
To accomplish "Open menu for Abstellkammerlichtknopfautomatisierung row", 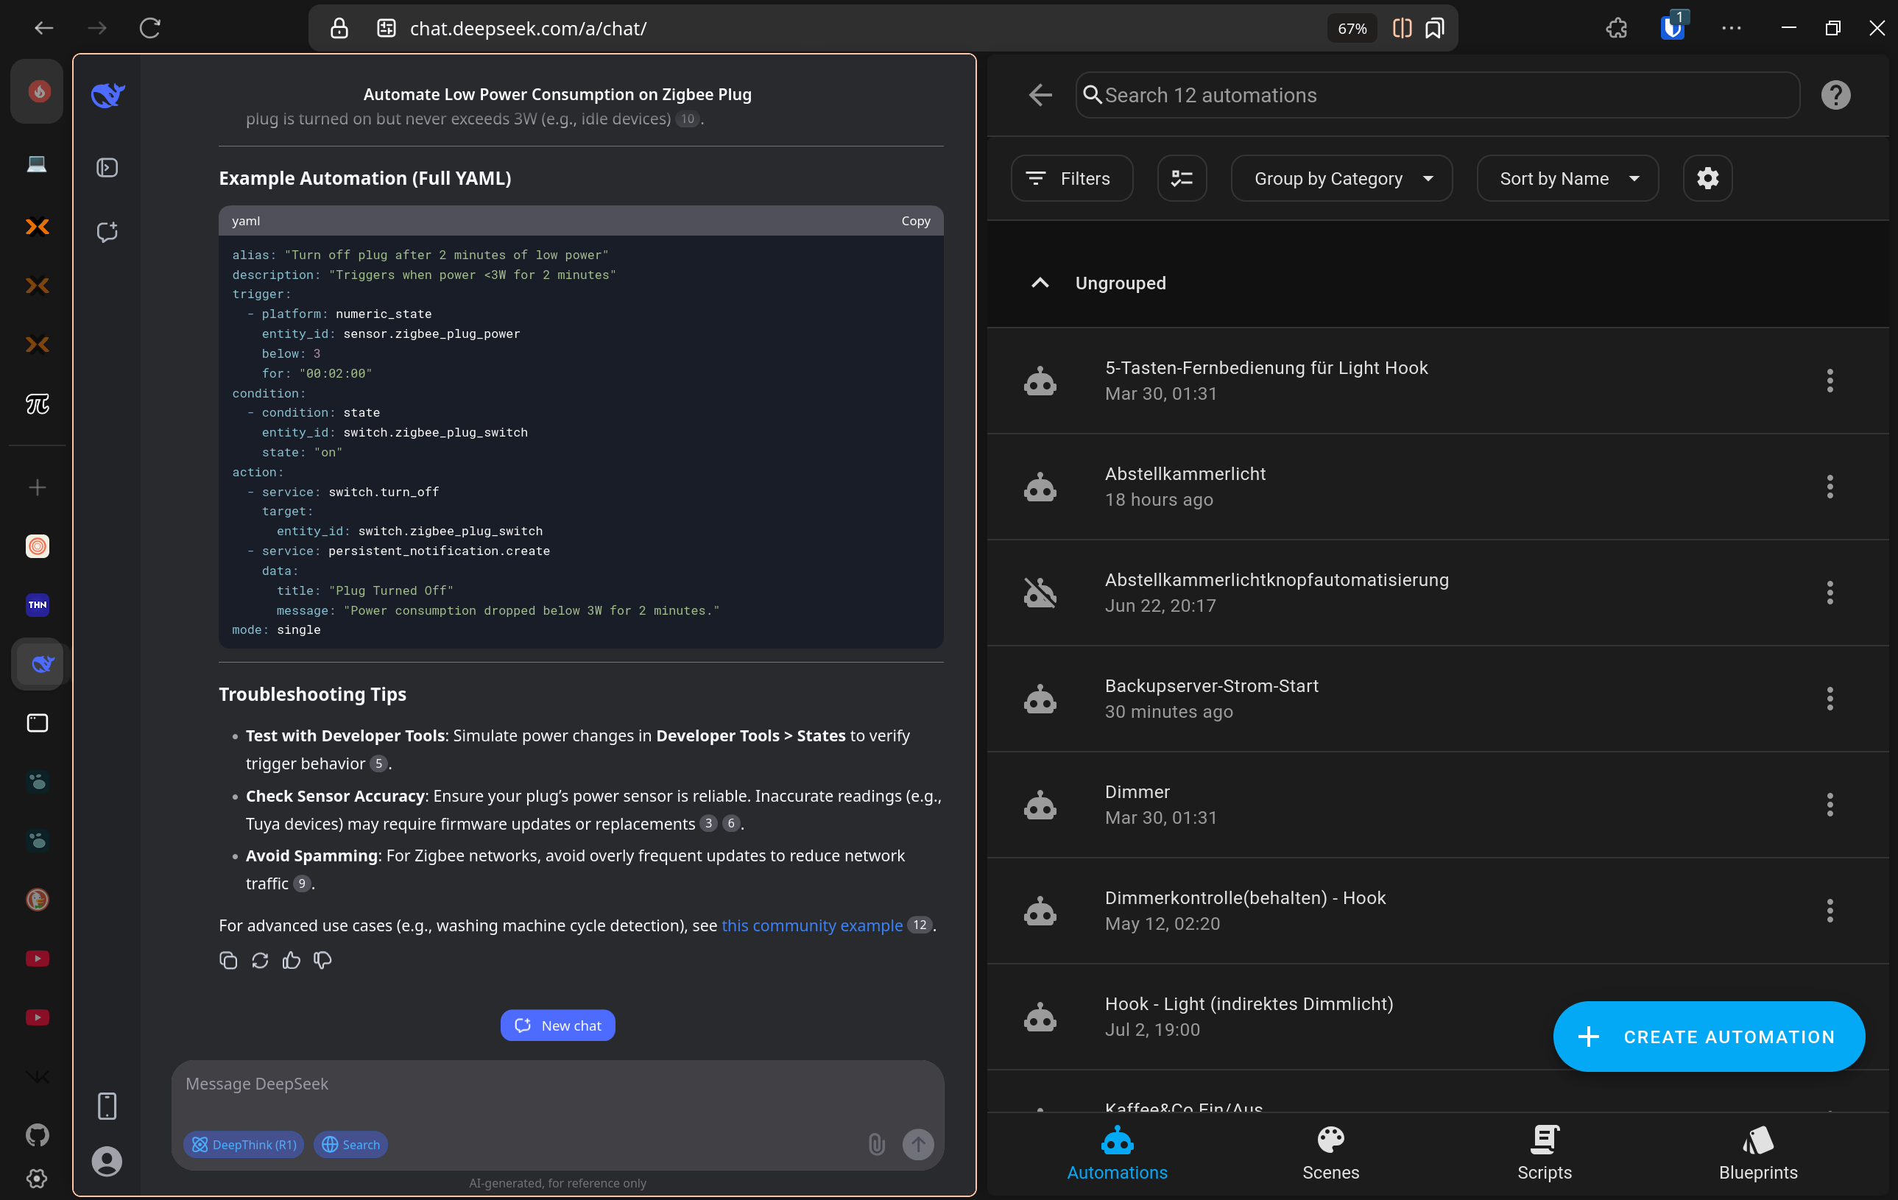I will coord(1830,593).
